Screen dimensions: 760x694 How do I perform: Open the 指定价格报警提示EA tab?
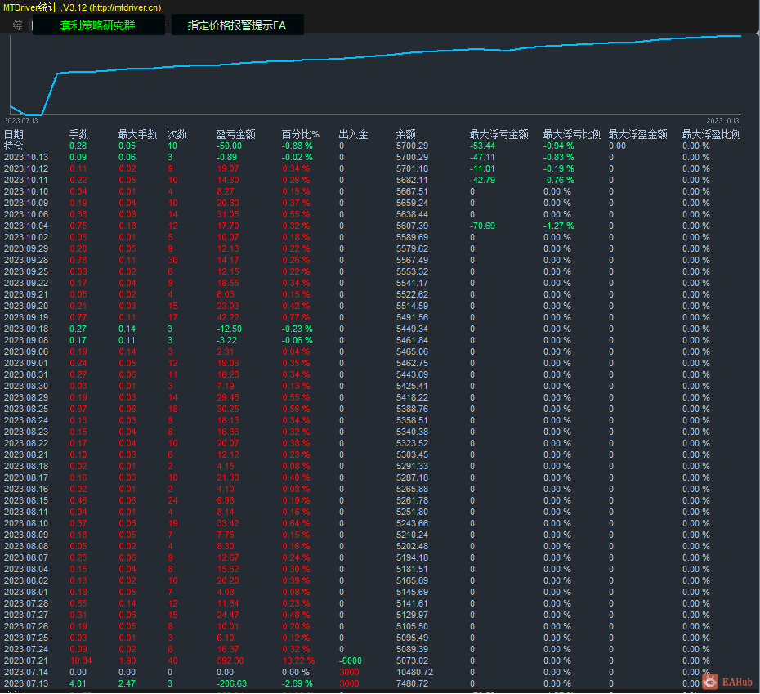coord(237,25)
